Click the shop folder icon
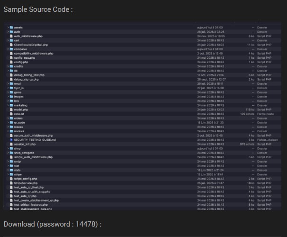 [x=11, y=148]
